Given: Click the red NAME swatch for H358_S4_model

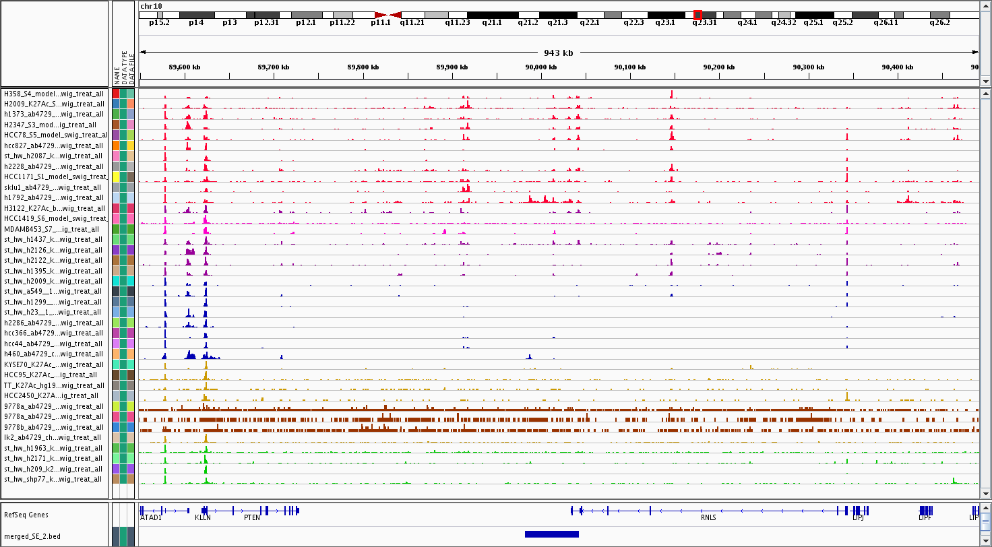Looking at the screenshot, I should tap(116, 94).
